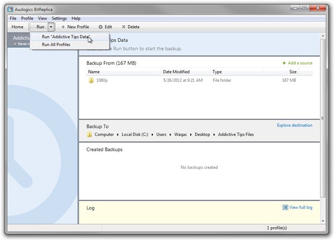The image size is (335, 241).
Task: Open the File menu
Action: point(13,18)
